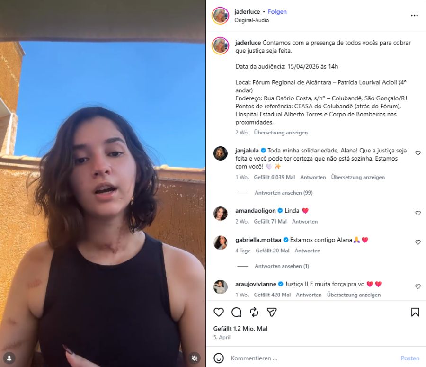Share post via paper plane icon

tap(272, 312)
